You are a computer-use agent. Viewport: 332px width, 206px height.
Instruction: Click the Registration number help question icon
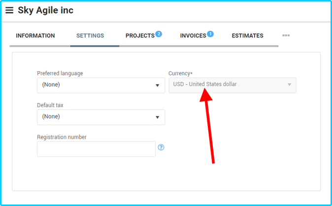pyautogui.click(x=161, y=147)
